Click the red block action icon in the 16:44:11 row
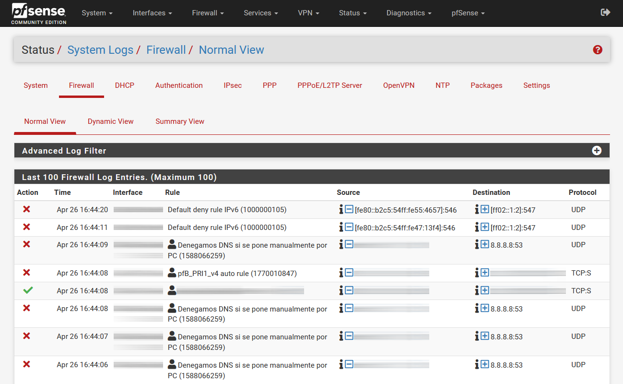 tap(26, 227)
